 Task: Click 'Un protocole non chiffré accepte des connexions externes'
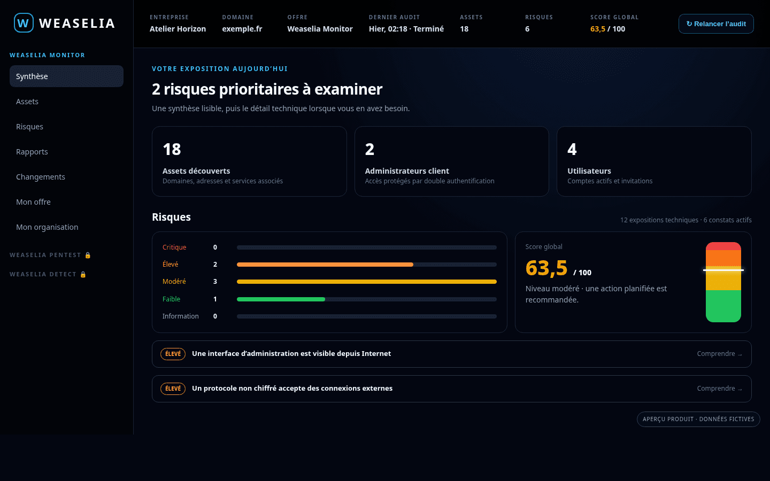pyautogui.click(x=292, y=389)
